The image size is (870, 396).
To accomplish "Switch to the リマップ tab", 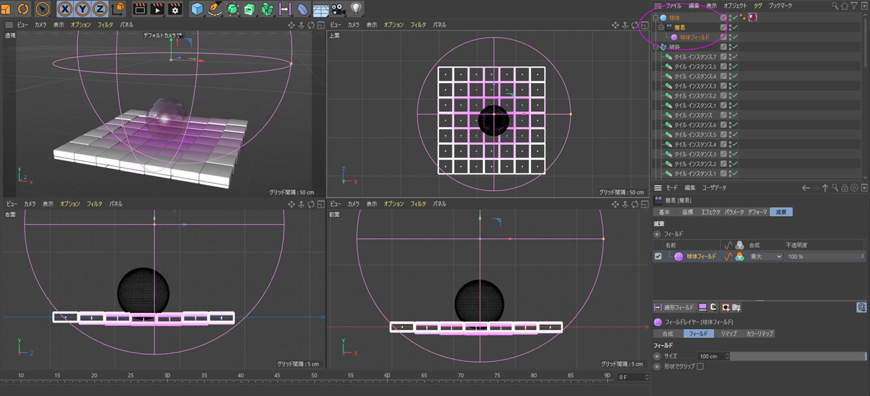I will click(728, 334).
